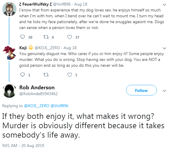Reply to FeuerWulfsky's tweet via comment icon
This screenshot has height=149, width=171.
tap(22, 37)
